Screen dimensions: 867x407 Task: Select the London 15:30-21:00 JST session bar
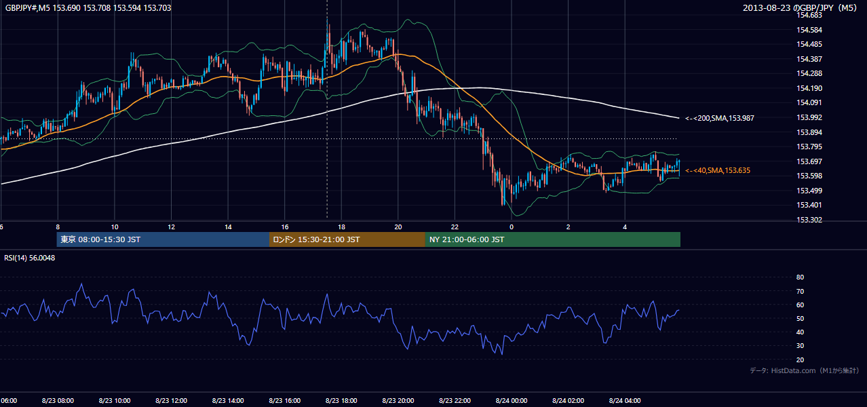347,239
